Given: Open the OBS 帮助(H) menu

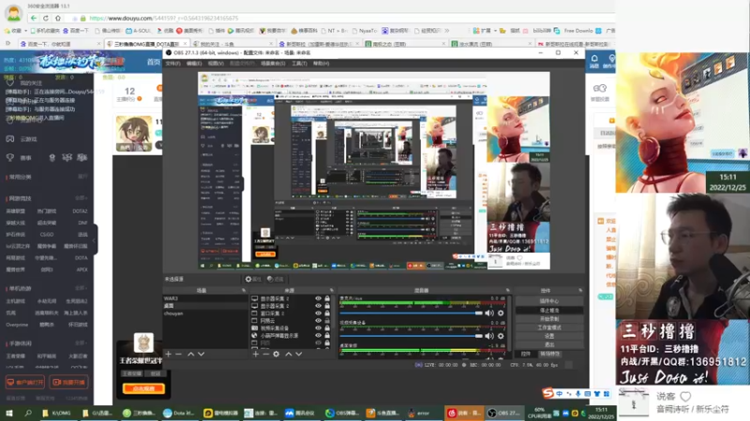Looking at the screenshot, I should tap(321, 64).
